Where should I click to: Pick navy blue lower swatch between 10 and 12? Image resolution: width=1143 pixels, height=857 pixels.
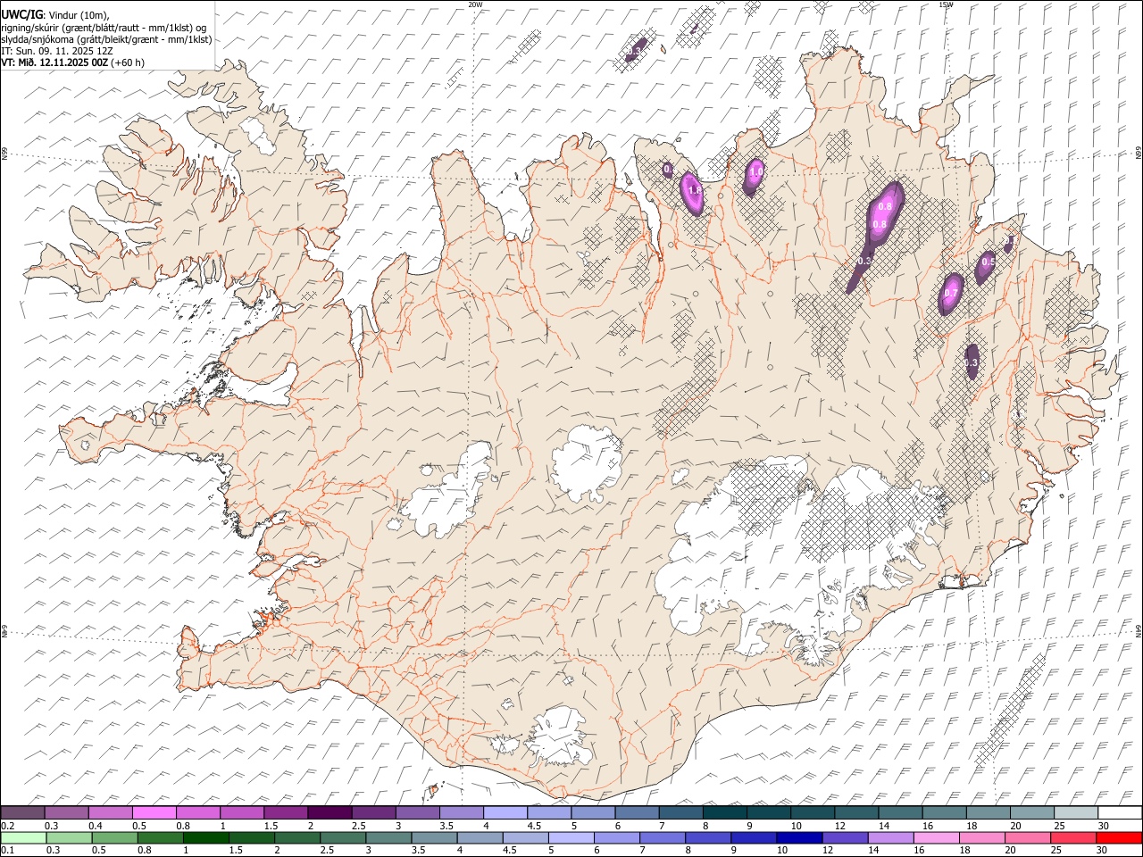click(798, 837)
